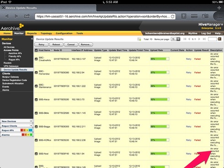Sort by Host Name column header
This screenshot has height=168, width=224.
(x=44, y=50)
